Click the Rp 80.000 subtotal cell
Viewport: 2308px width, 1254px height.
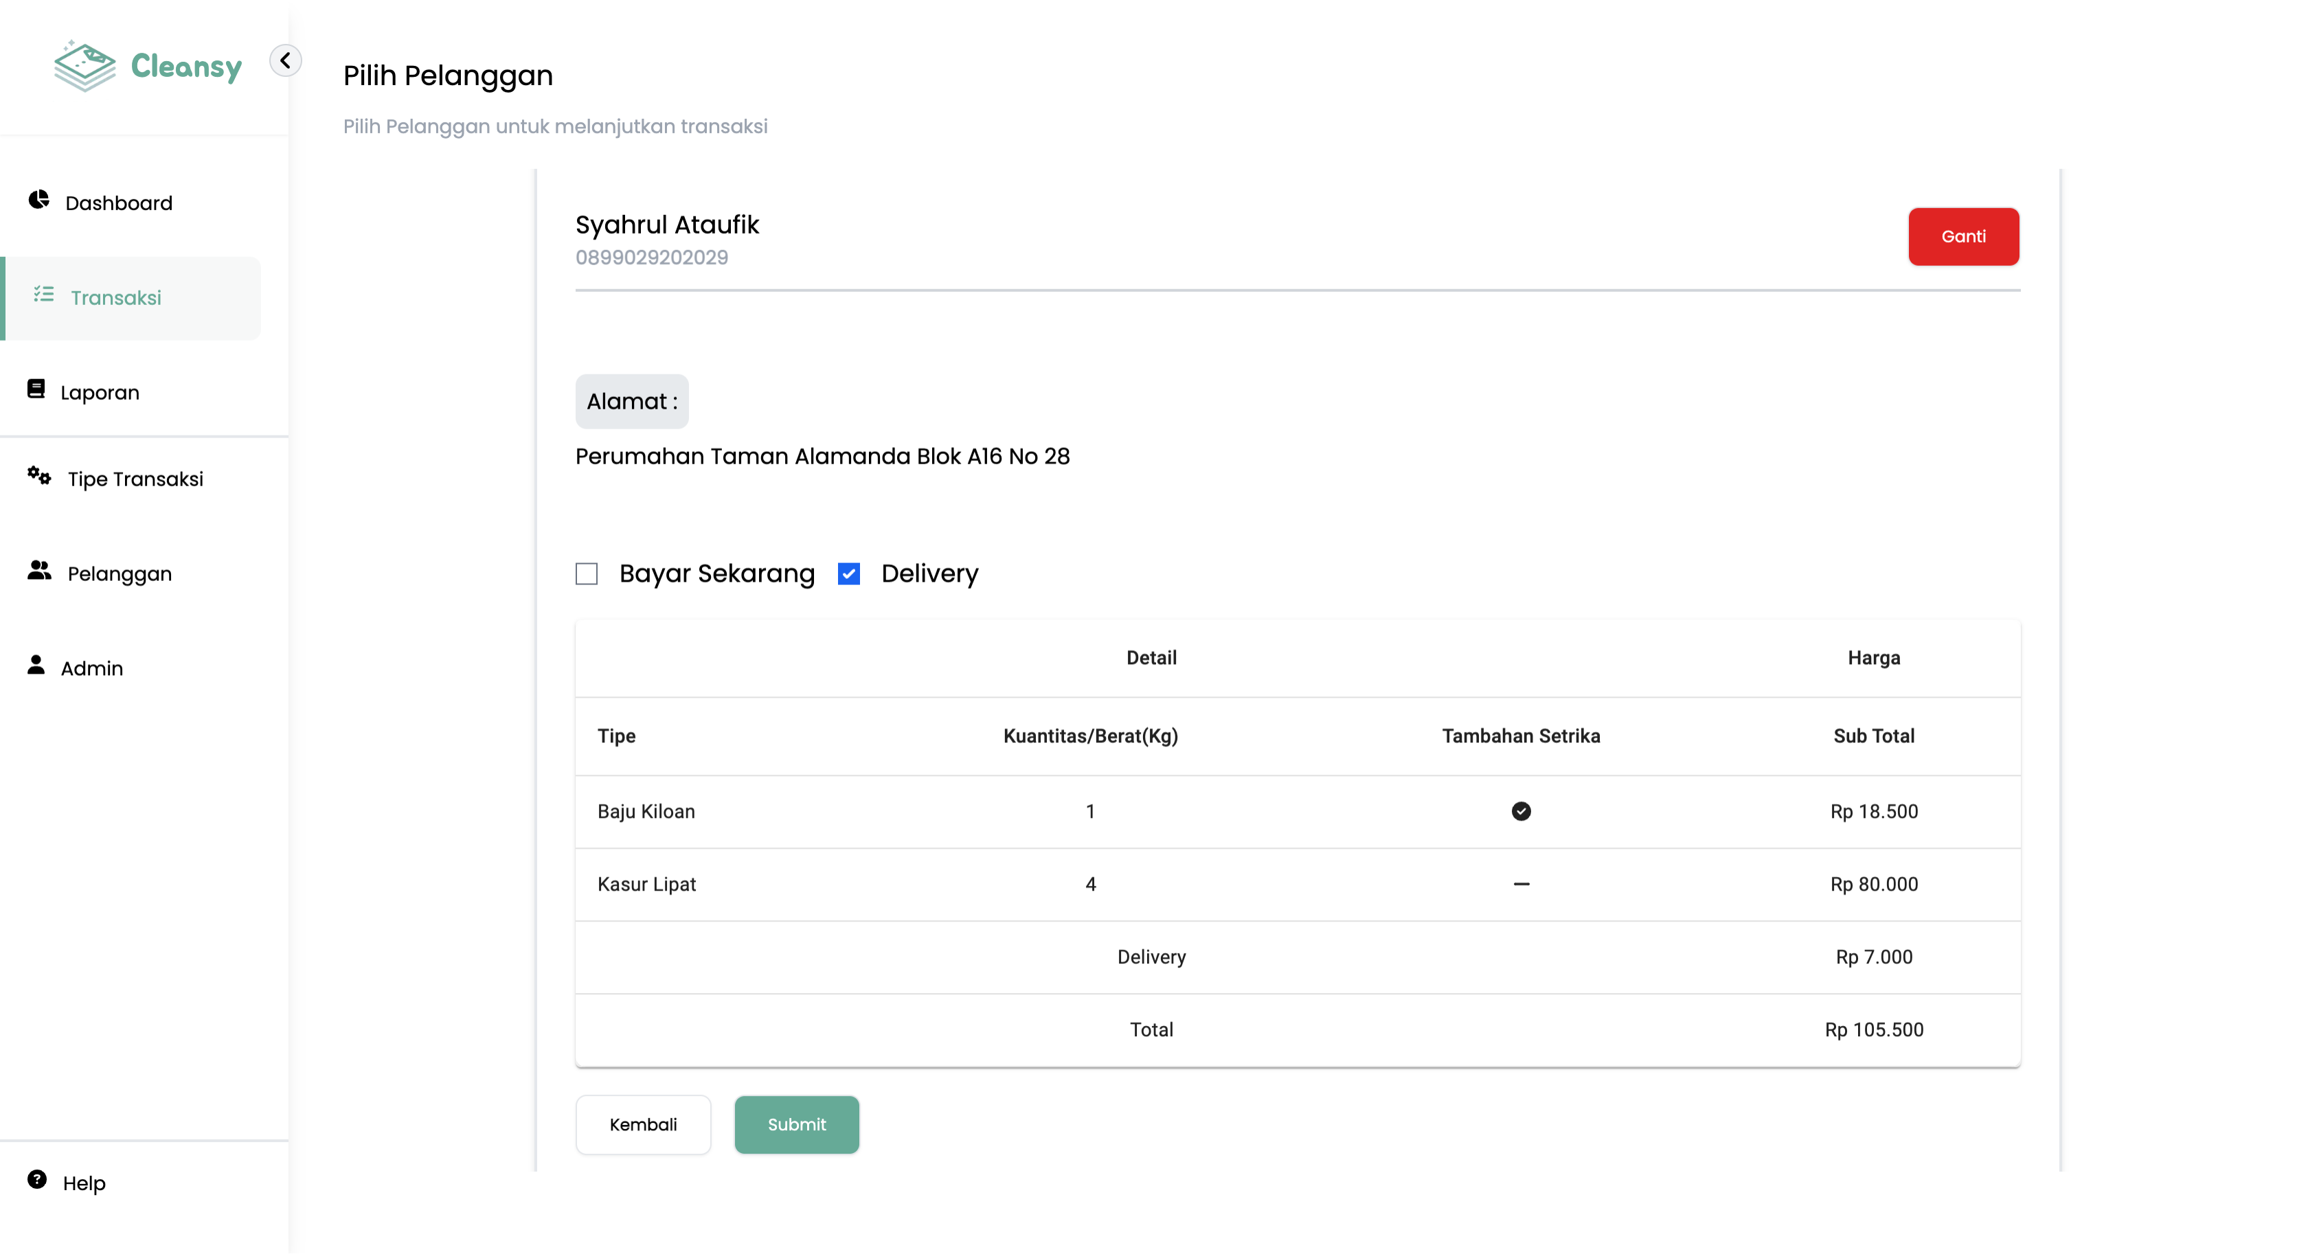[1875, 884]
